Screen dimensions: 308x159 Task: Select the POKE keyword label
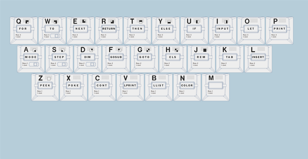tap(73, 86)
